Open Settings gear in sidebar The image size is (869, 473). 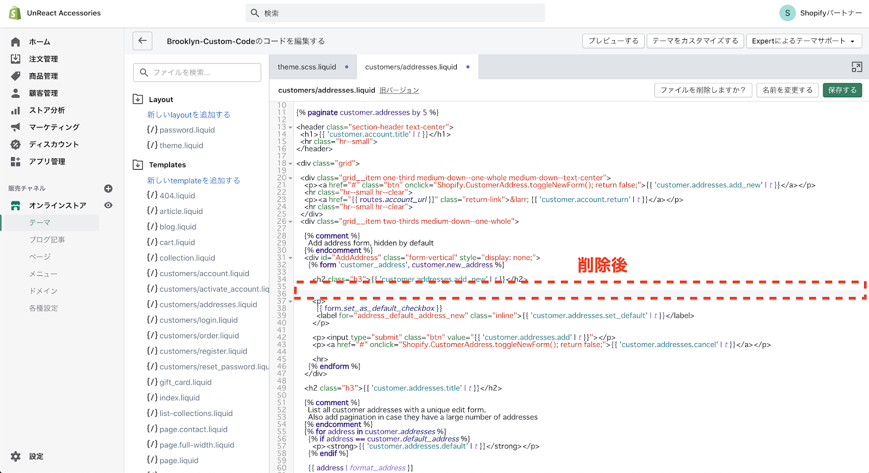pos(16,456)
